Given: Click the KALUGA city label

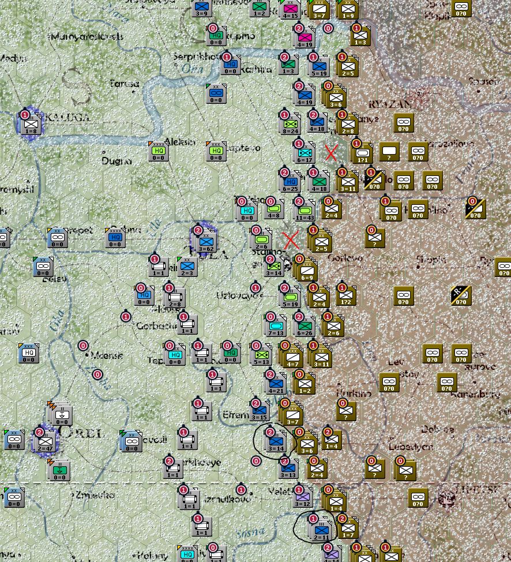Looking at the screenshot, I should [x=67, y=117].
